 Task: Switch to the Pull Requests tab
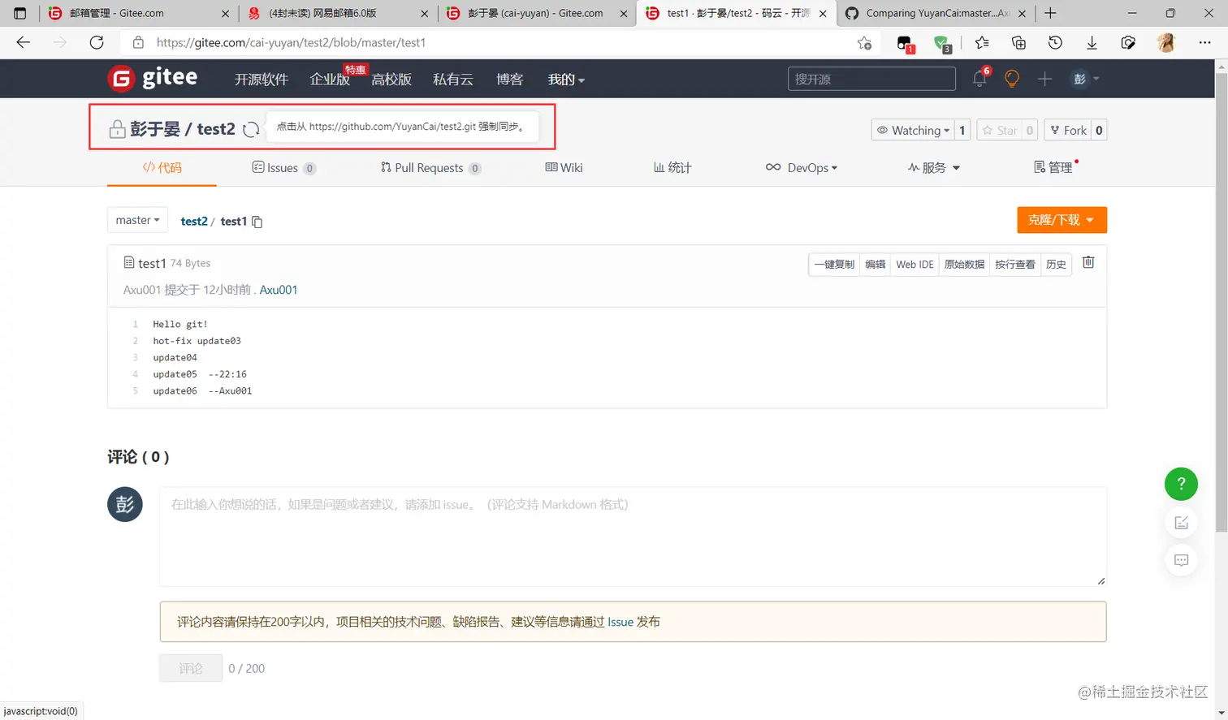(430, 167)
